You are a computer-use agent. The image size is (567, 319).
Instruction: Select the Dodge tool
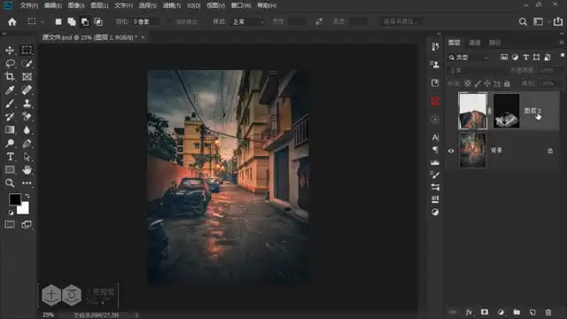(10, 144)
